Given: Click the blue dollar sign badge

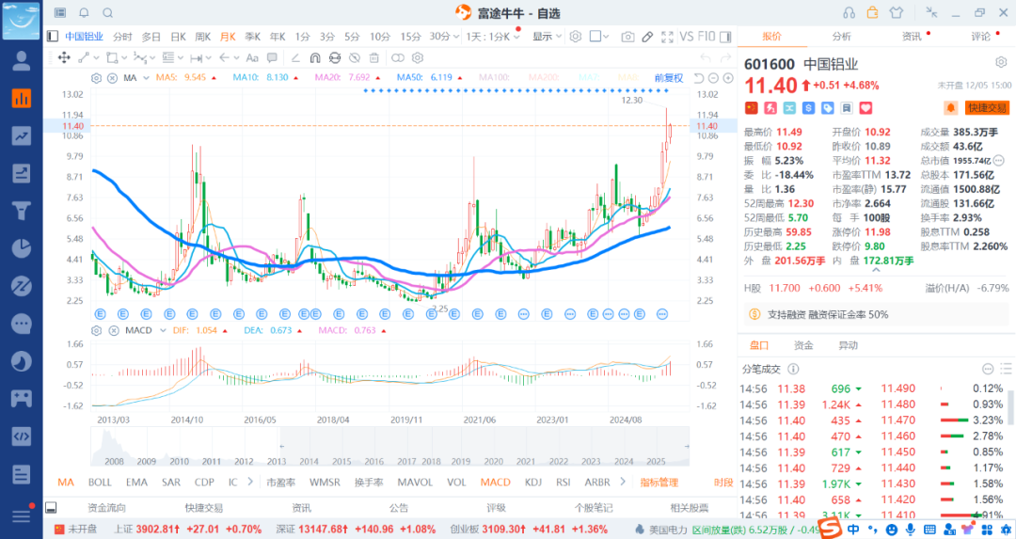Looking at the screenshot, I should click(x=809, y=108).
